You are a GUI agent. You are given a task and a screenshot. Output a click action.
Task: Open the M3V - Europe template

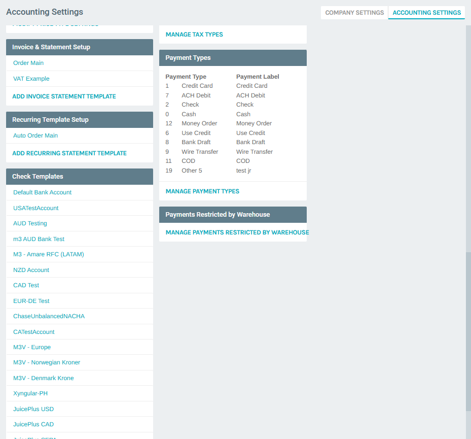tap(32, 347)
